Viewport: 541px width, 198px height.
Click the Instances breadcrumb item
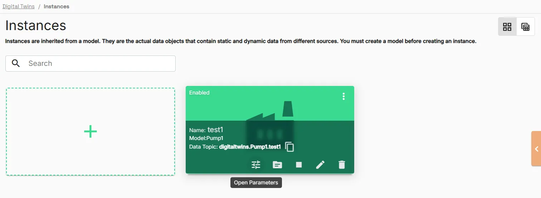click(x=57, y=6)
